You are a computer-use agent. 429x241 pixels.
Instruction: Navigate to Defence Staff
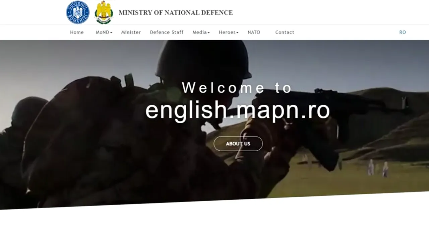167,32
